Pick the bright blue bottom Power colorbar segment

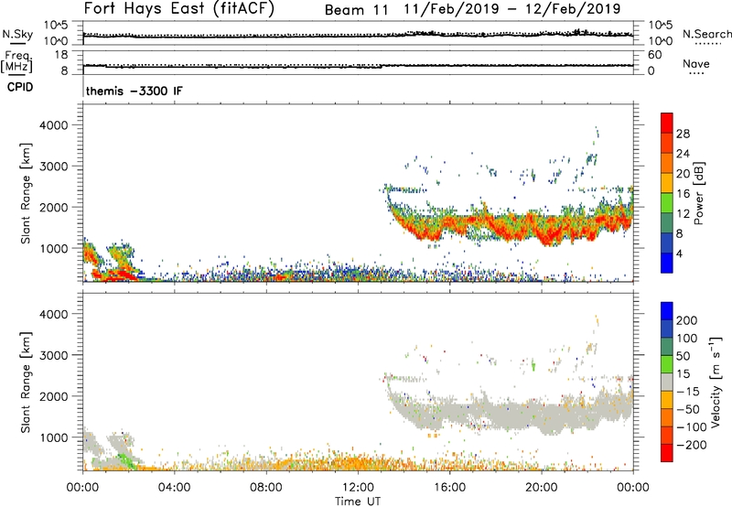(667, 263)
